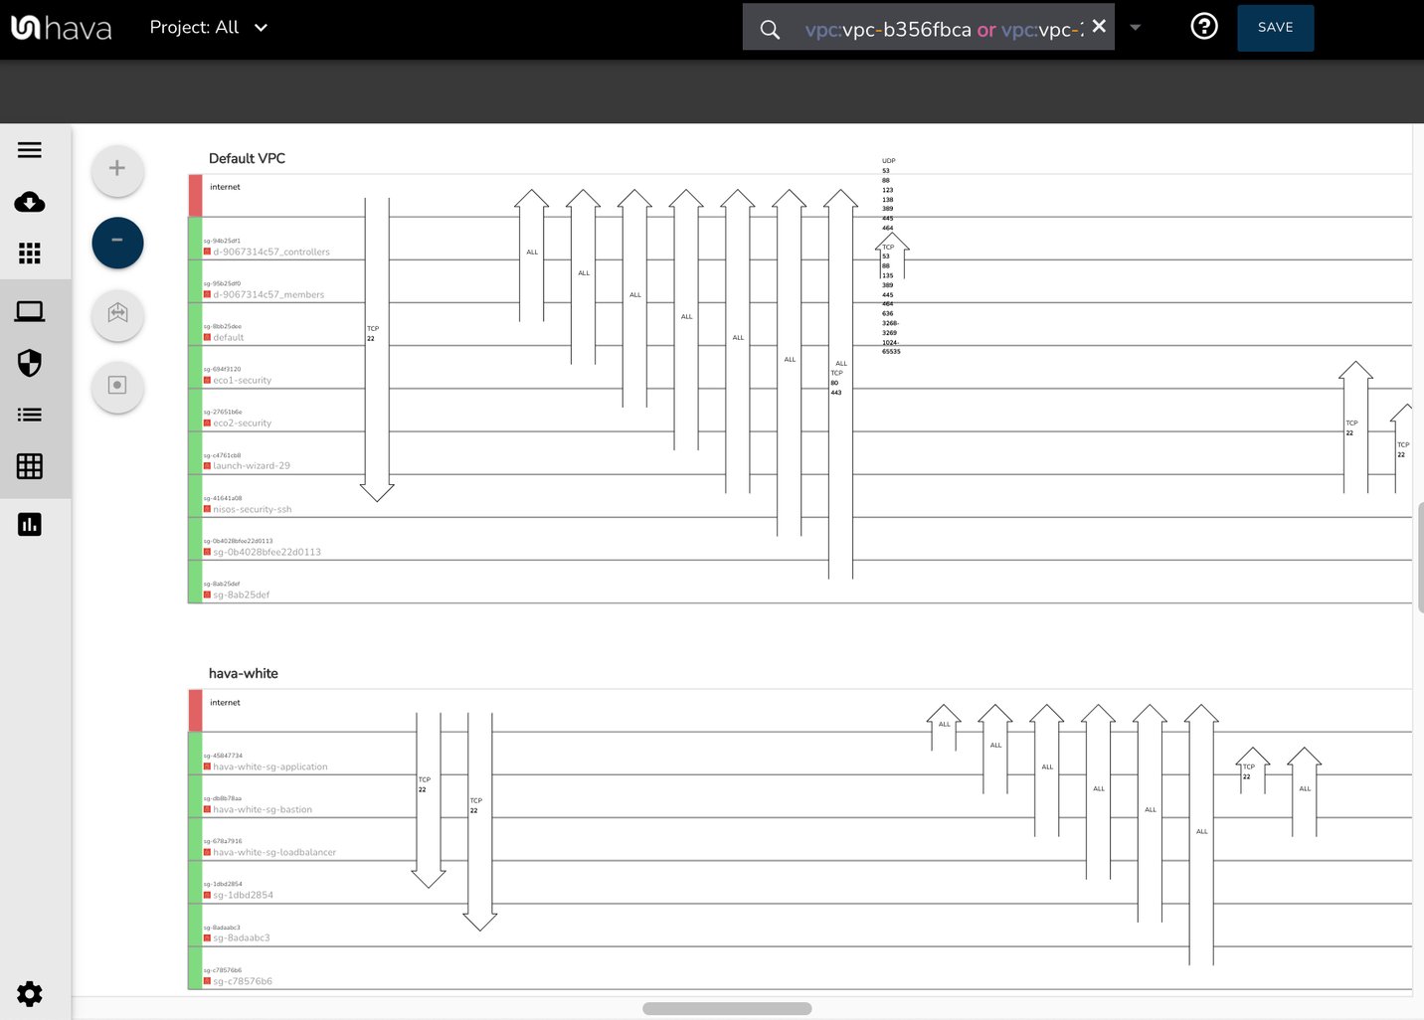Image resolution: width=1424 pixels, height=1020 pixels.
Task: Click the center focus diagram control
Action: 116,387
